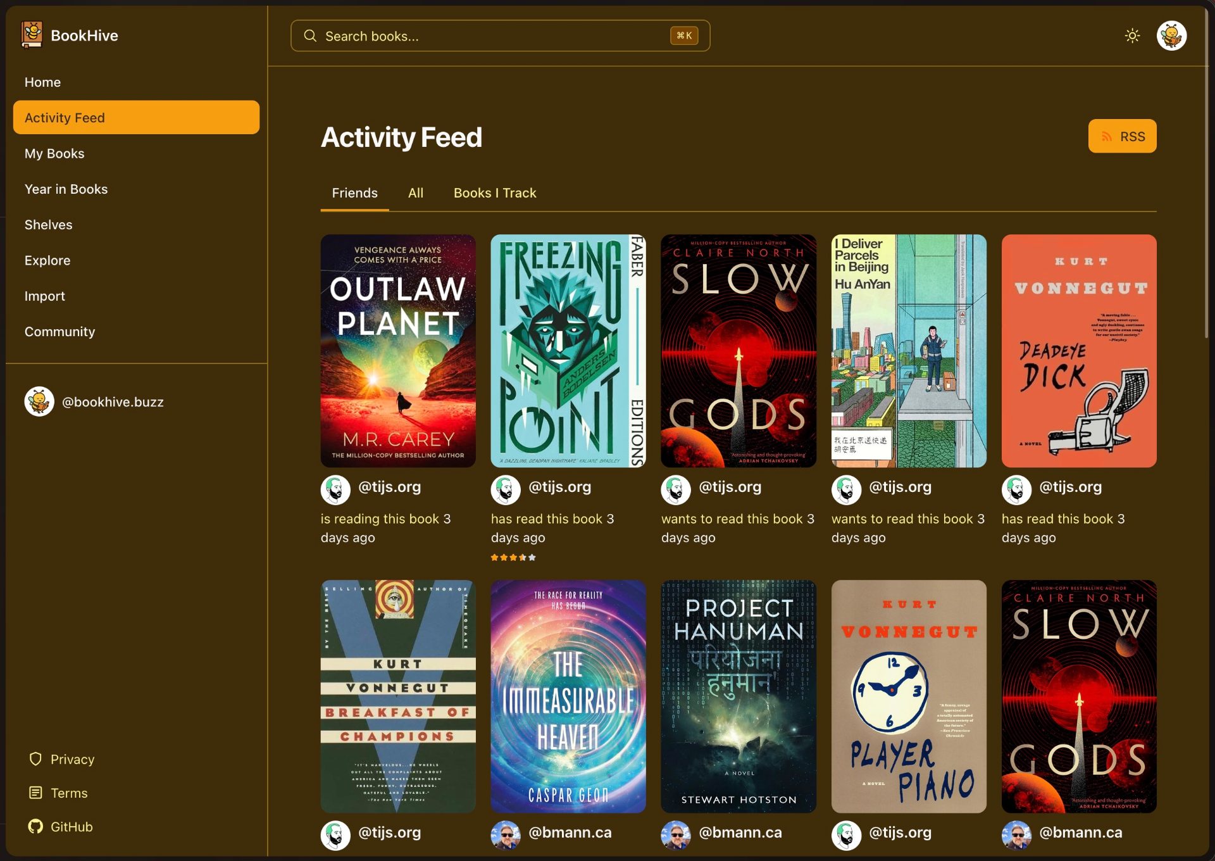
Task: Switch to the All tab
Action: coord(415,193)
